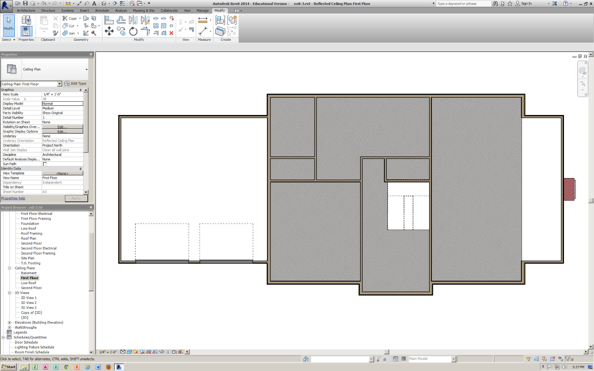Expand the Walkthroughs tree node

pyautogui.click(x=9, y=327)
